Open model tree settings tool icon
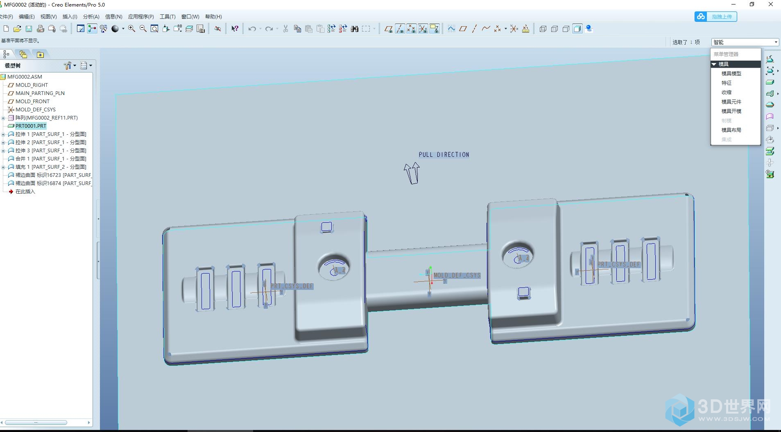 click(x=68, y=66)
